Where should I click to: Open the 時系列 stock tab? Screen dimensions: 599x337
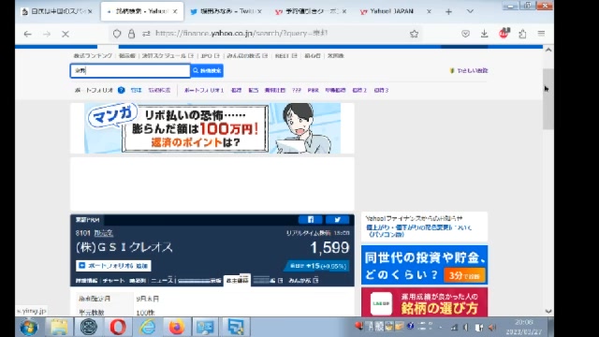pos(138,281)
